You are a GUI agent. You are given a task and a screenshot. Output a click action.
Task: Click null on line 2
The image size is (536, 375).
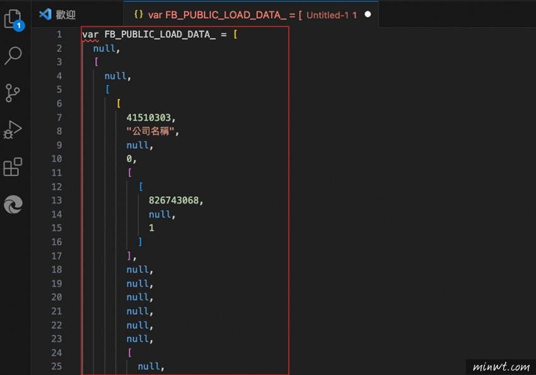click(x=104, y=49)
